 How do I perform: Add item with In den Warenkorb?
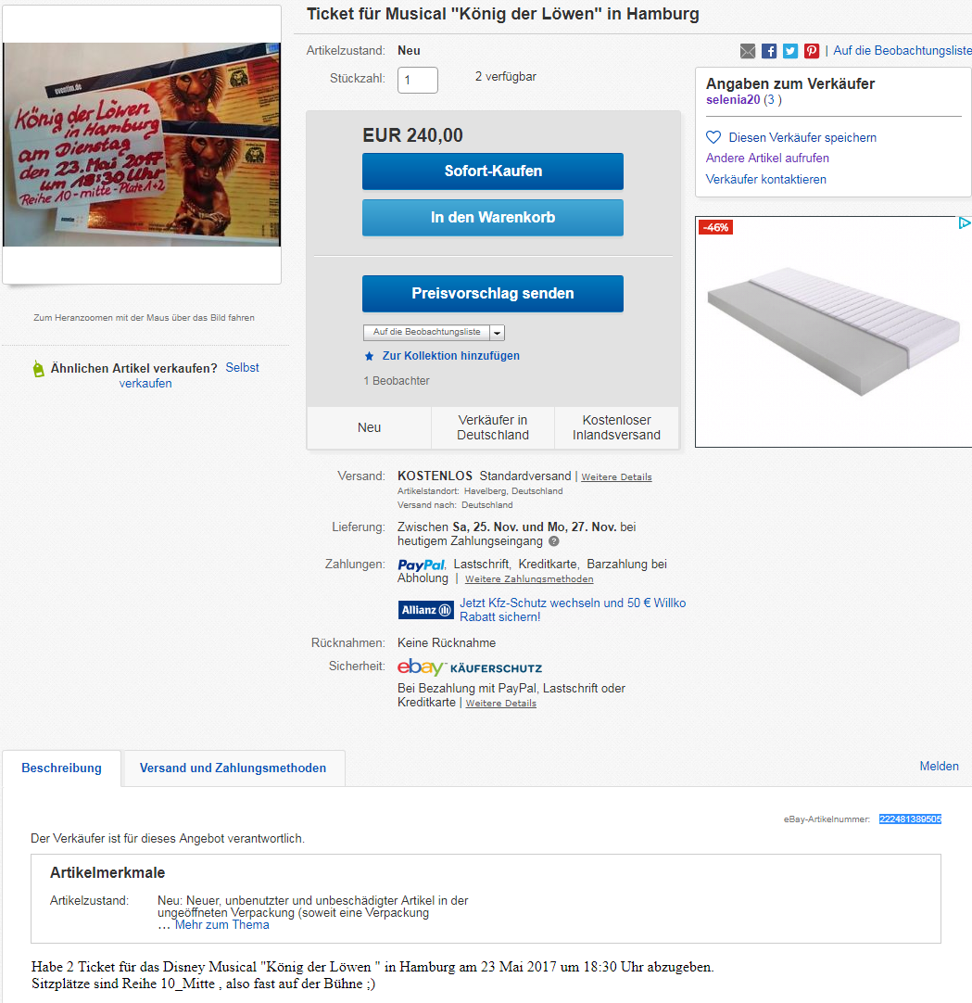pyautogui.click(x=492, y=218)
